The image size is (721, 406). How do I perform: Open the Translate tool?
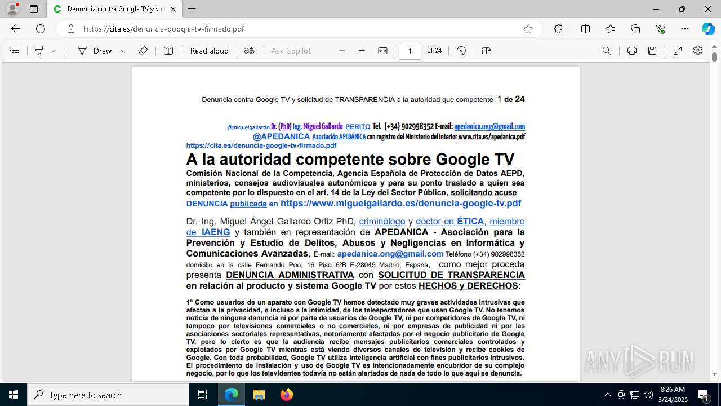point(250,51)
